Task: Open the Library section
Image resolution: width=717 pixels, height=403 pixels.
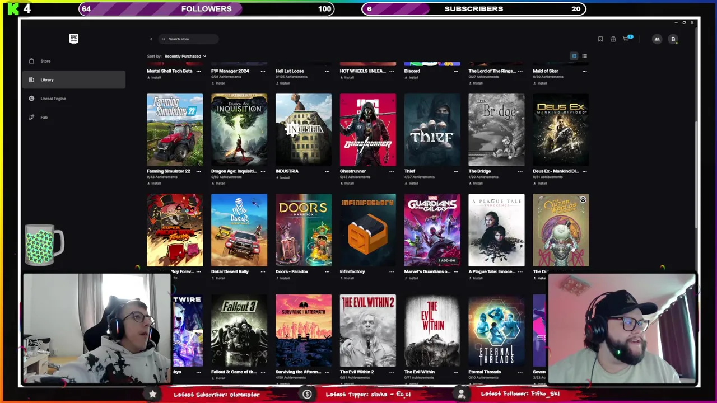Action: 74,79
